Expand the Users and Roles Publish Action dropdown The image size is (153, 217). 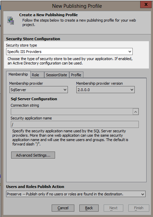coord(76,194)
